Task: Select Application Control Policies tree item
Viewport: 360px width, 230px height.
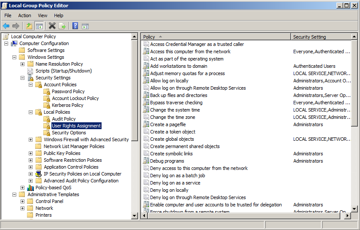Action: (x=71, y=167)
